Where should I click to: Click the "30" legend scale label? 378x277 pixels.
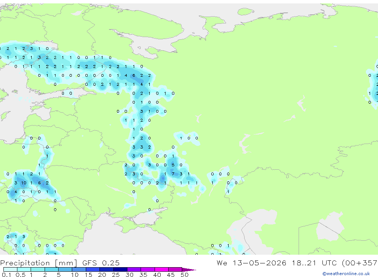click(x=129, y=275)
